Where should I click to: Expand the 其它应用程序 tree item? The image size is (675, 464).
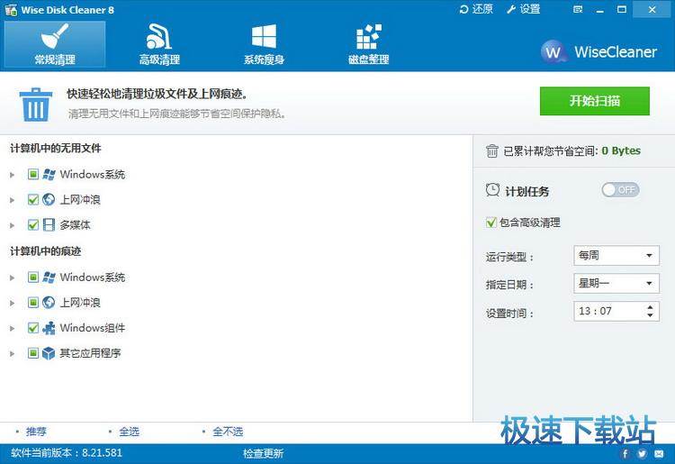[x=12, y=354]
